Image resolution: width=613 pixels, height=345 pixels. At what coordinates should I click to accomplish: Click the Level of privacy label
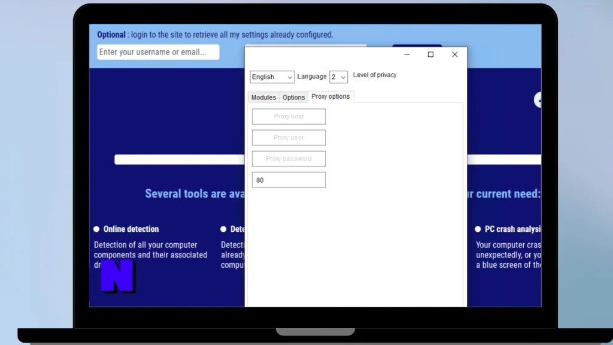tap(375, 75)
